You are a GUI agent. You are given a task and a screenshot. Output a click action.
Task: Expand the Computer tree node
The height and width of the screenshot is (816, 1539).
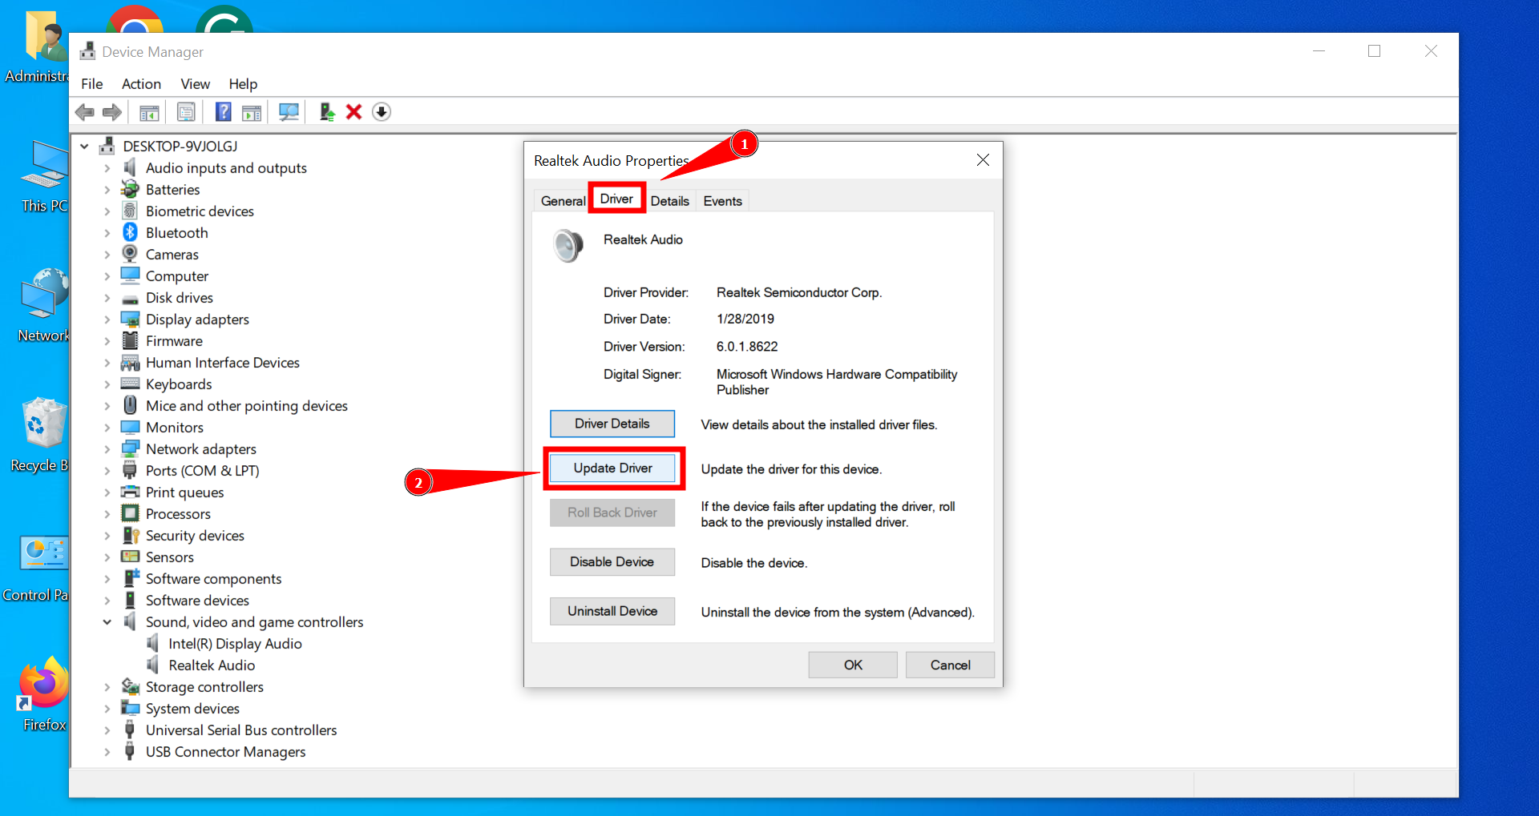tap(107, 276)
